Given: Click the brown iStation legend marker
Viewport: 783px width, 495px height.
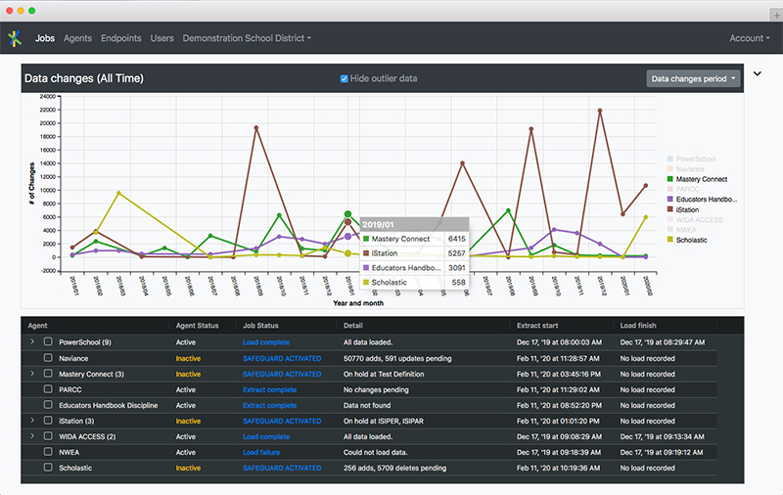Looking at the screenshot, I should 668,209.
